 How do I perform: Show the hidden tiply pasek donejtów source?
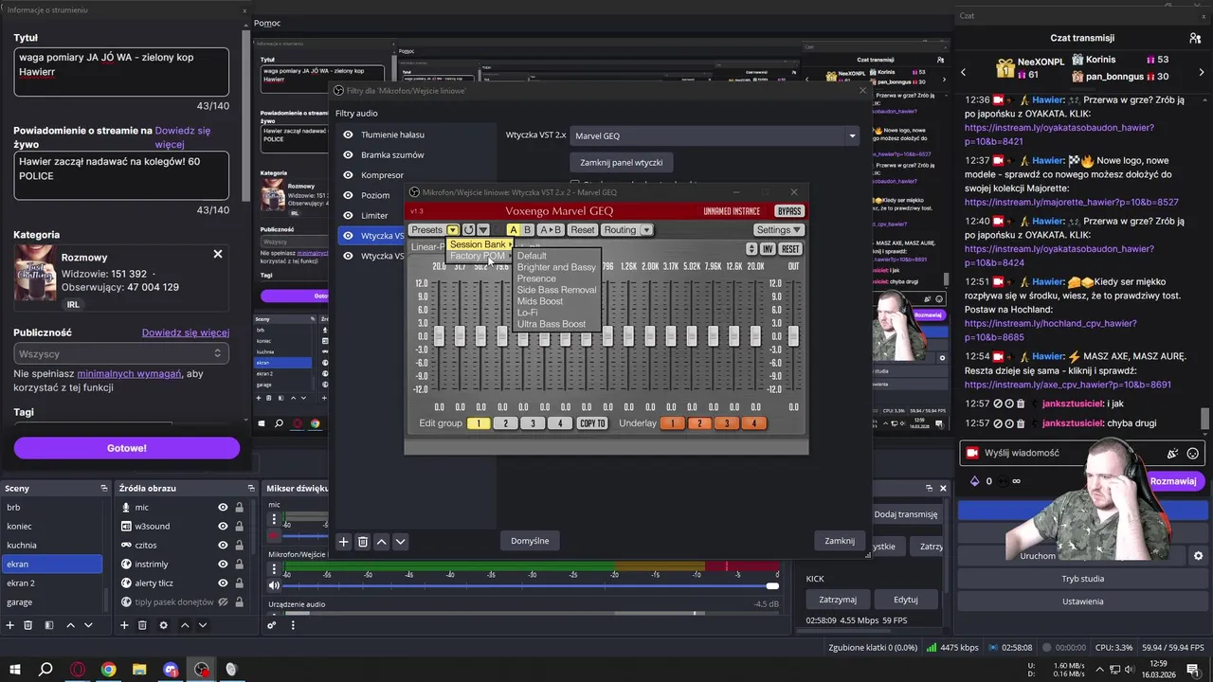pyautogui.click(x=223, y=602)
